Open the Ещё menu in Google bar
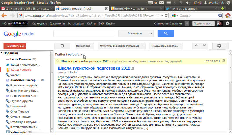Screen dimensions: 232x136 [110, 23]
